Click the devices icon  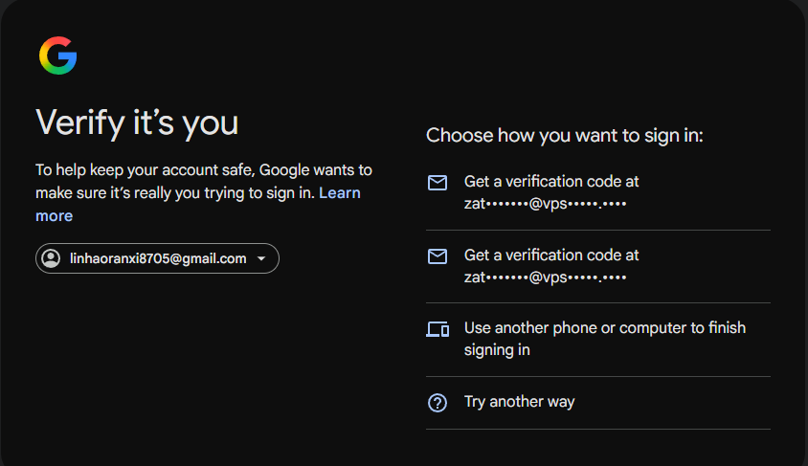[x=438, y=329]
